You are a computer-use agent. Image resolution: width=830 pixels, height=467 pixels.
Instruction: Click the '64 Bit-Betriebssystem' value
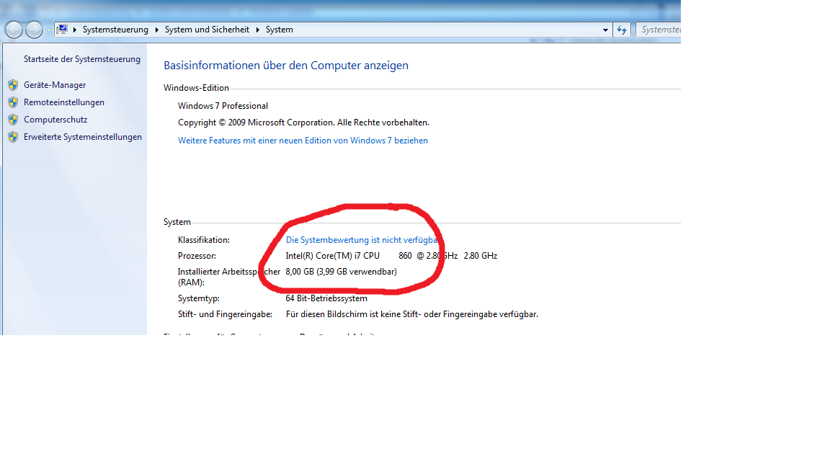pyautogui.click(x=326, y=298)
